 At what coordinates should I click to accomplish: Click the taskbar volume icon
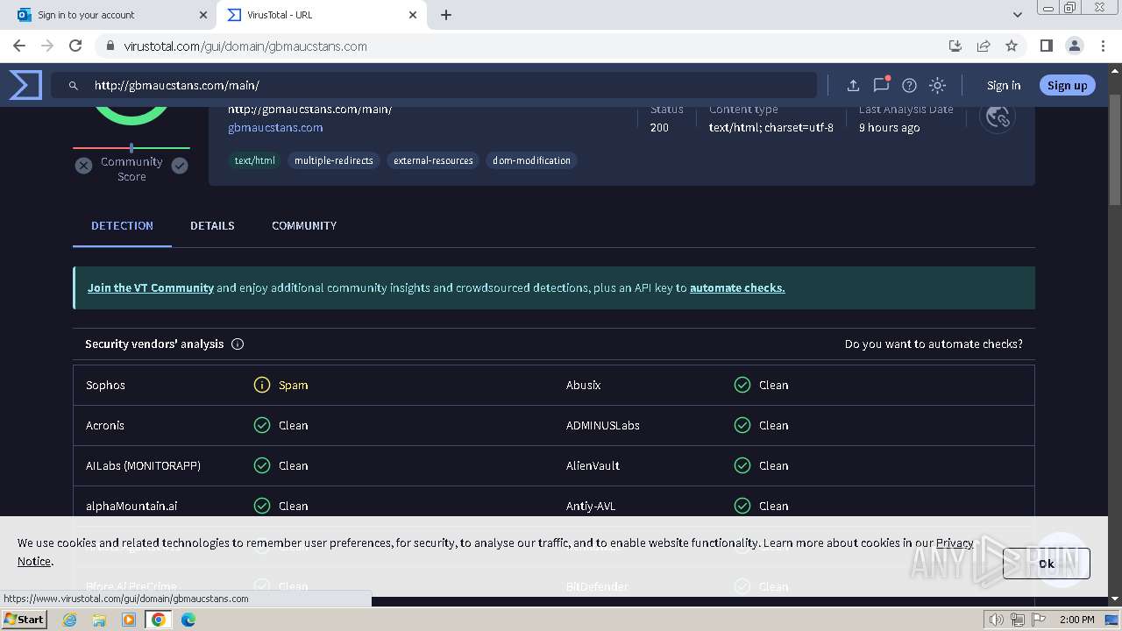coord(996,620)
